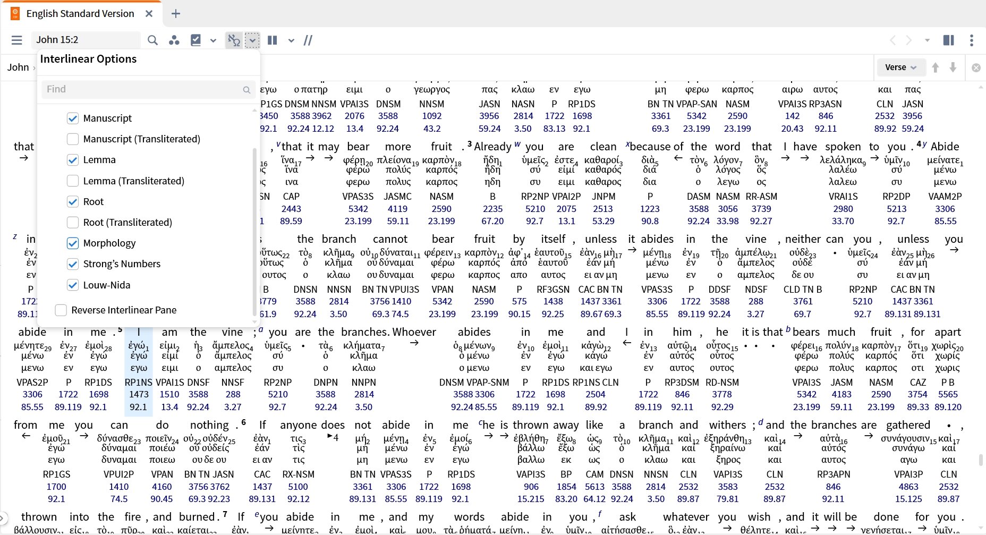Image resolution: width=986 pixels, height=535 pixels.
Task: Expand the reading plan dropdown arrow
Action: coord(213,40)
